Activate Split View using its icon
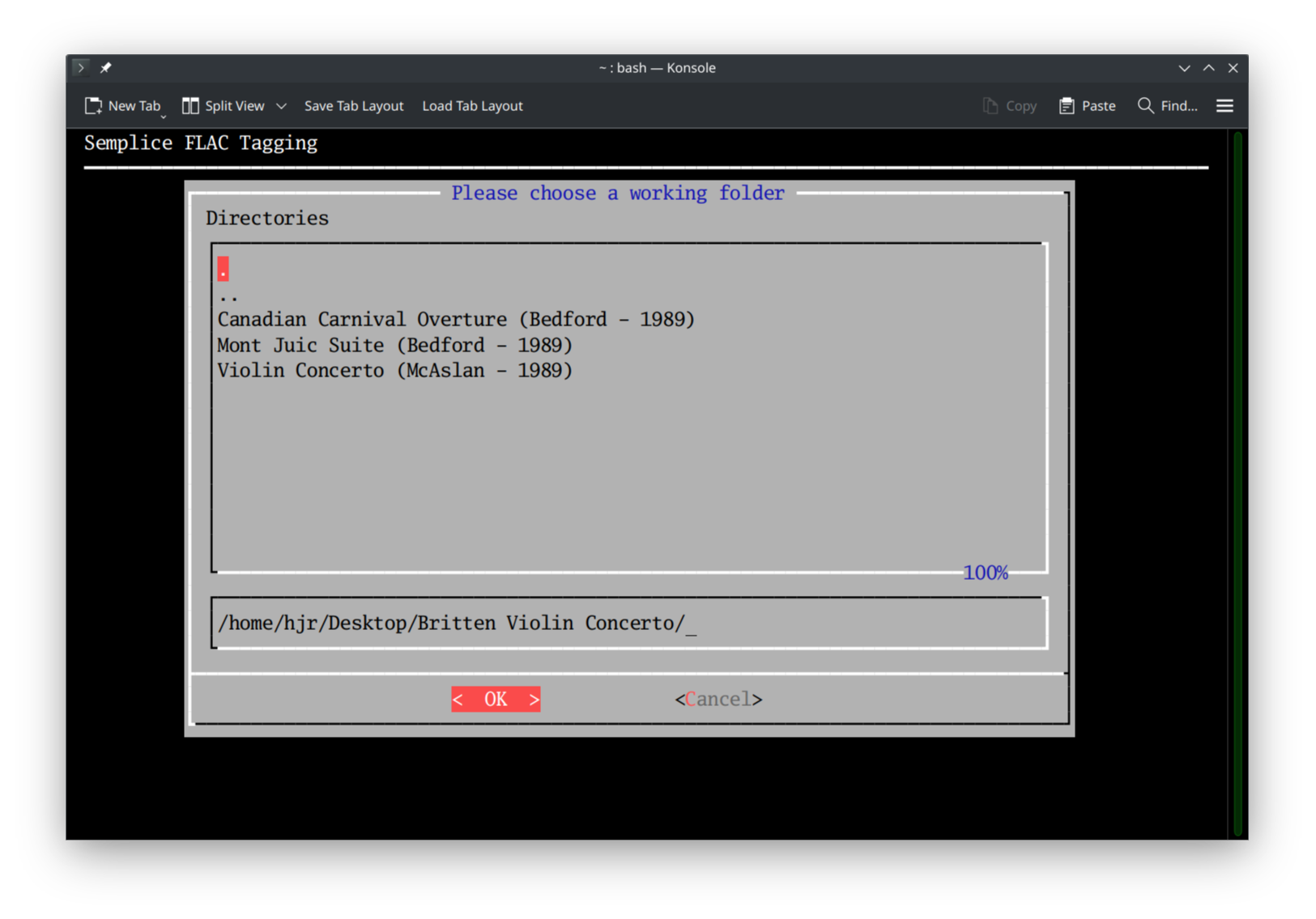 click(190, 105)
